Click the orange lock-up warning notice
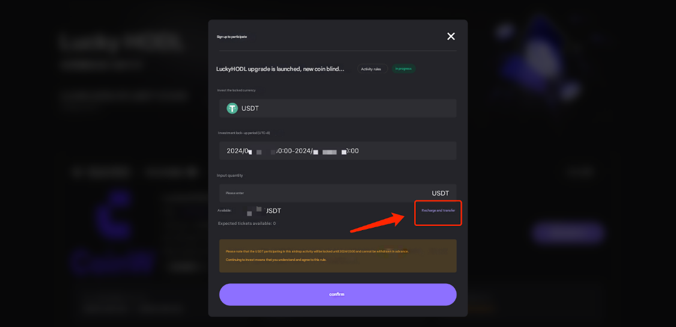Viewport: 676px width, 327px height. 338,256
